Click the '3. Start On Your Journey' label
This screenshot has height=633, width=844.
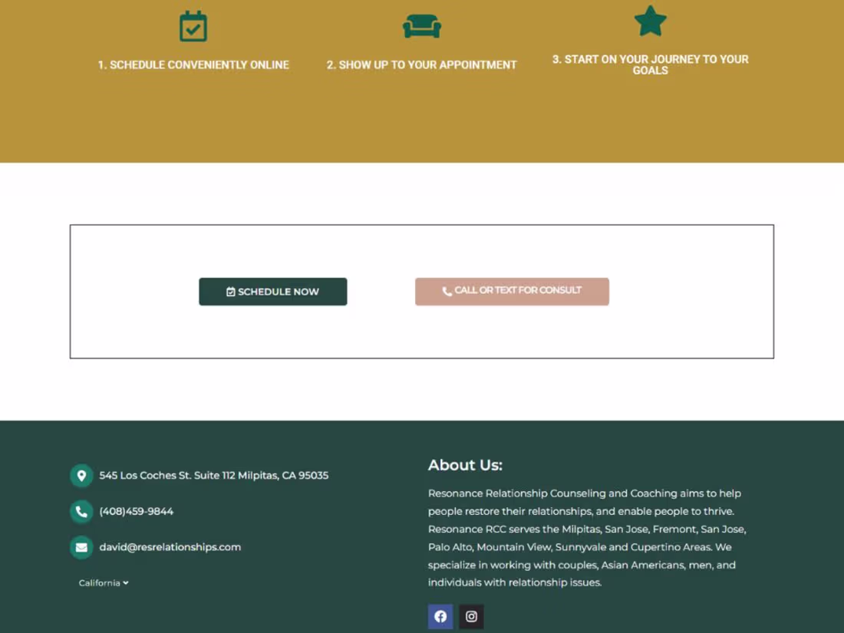tap(650, 64)
